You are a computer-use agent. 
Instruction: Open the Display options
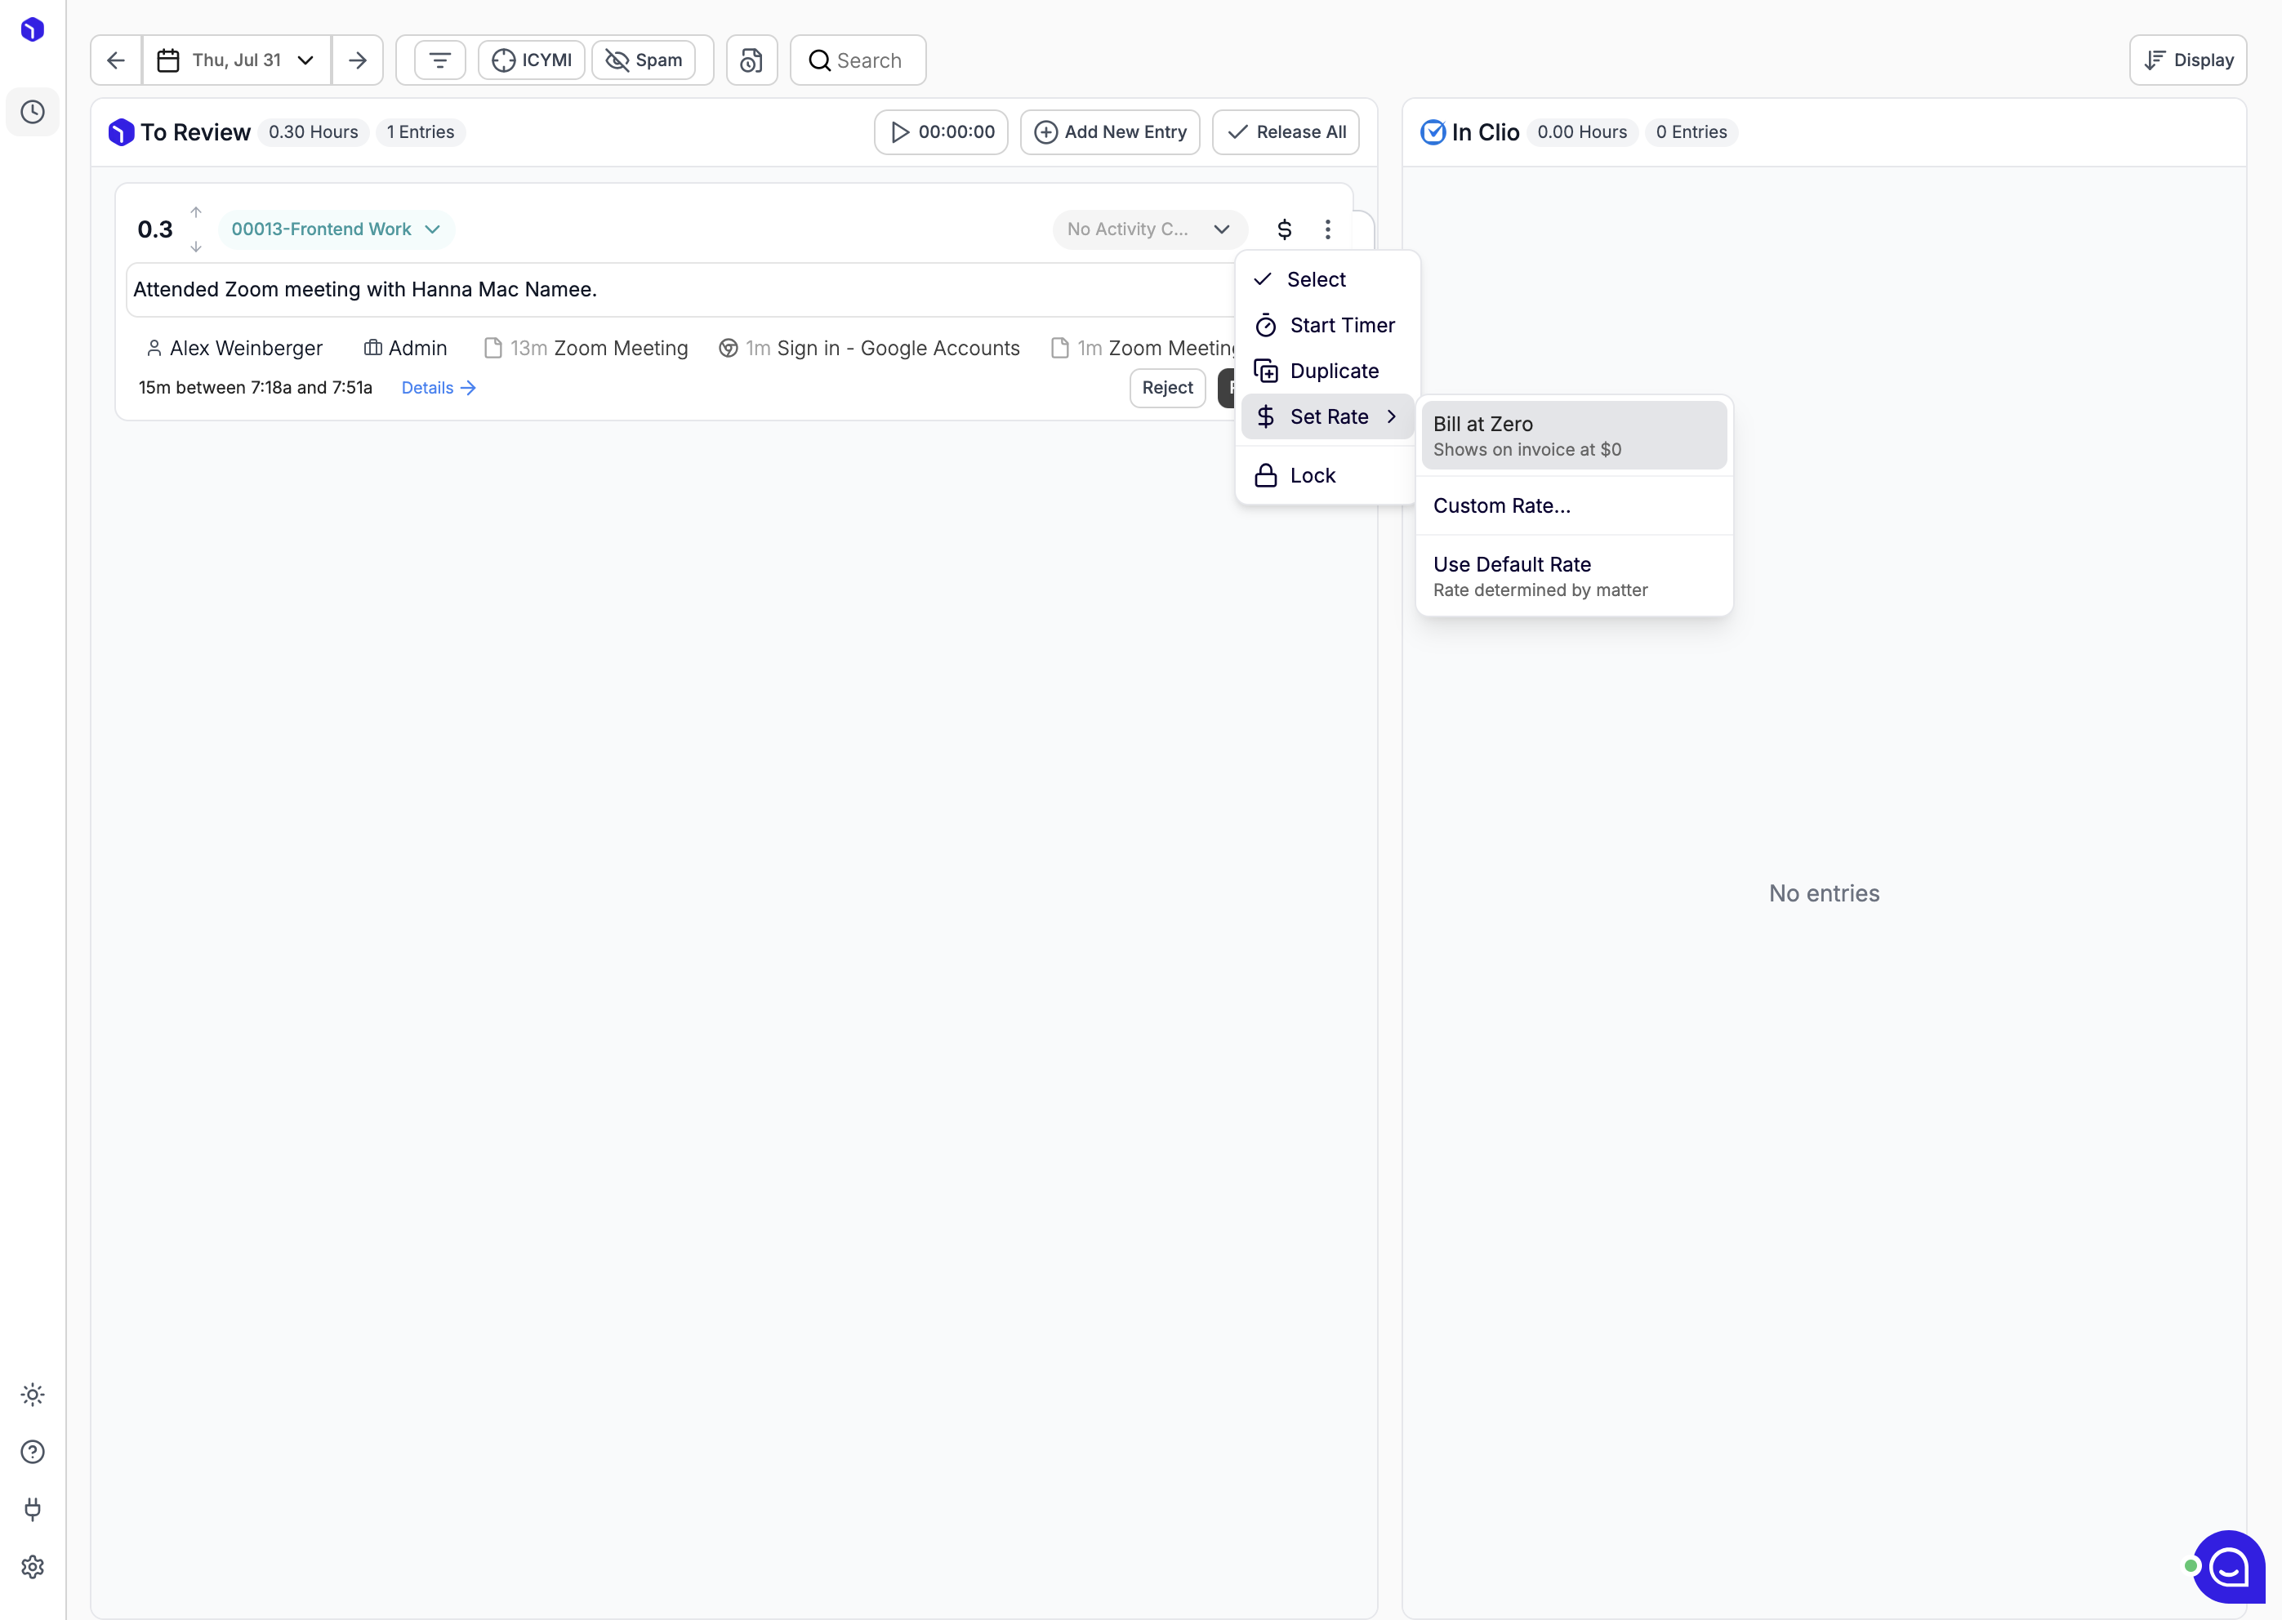point(2188,60)
